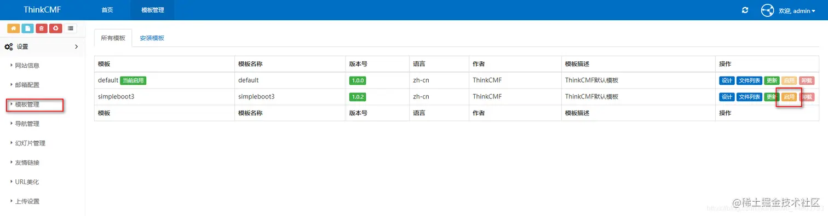Click 'simpleboot3' in the 模板 column
The image size is (828, 216).
[116, 97]
